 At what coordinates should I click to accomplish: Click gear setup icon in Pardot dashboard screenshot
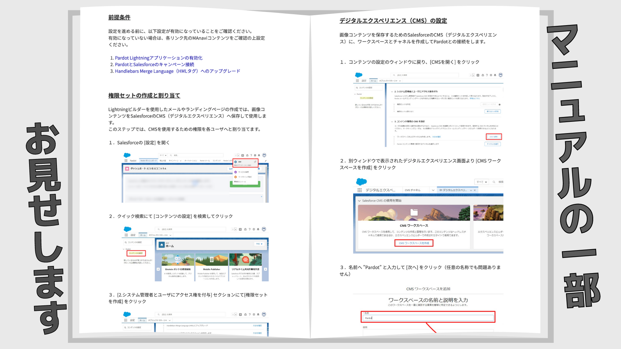pyautogui.click(x=255, y=155)
